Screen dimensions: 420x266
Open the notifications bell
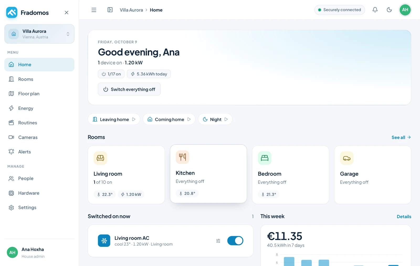pyautogui.click(x=375, y=10)
